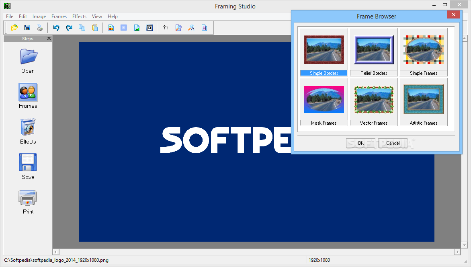Screen dimensions: 471x267
Task: Click the Mask Frames label
Action: (x=324, y=123)
